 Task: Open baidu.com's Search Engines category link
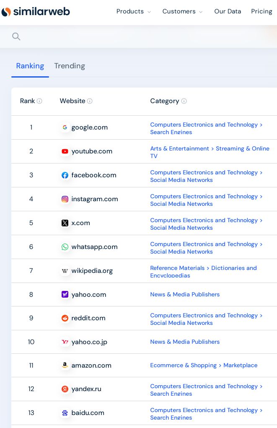pyautogui.click(x=171, y=418)
